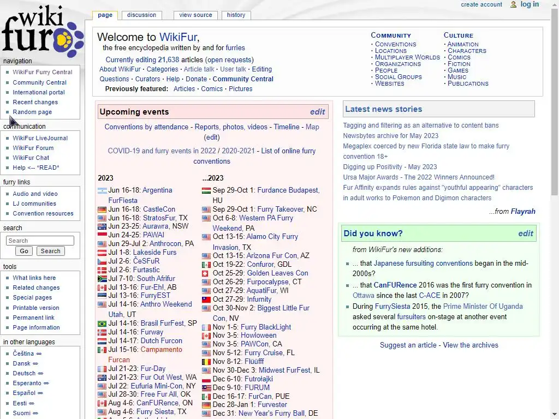The height and width of the screenshot is (419, 559).
Task: Click the Estonian flag beside FurryEST
Action: coord(102,296)
